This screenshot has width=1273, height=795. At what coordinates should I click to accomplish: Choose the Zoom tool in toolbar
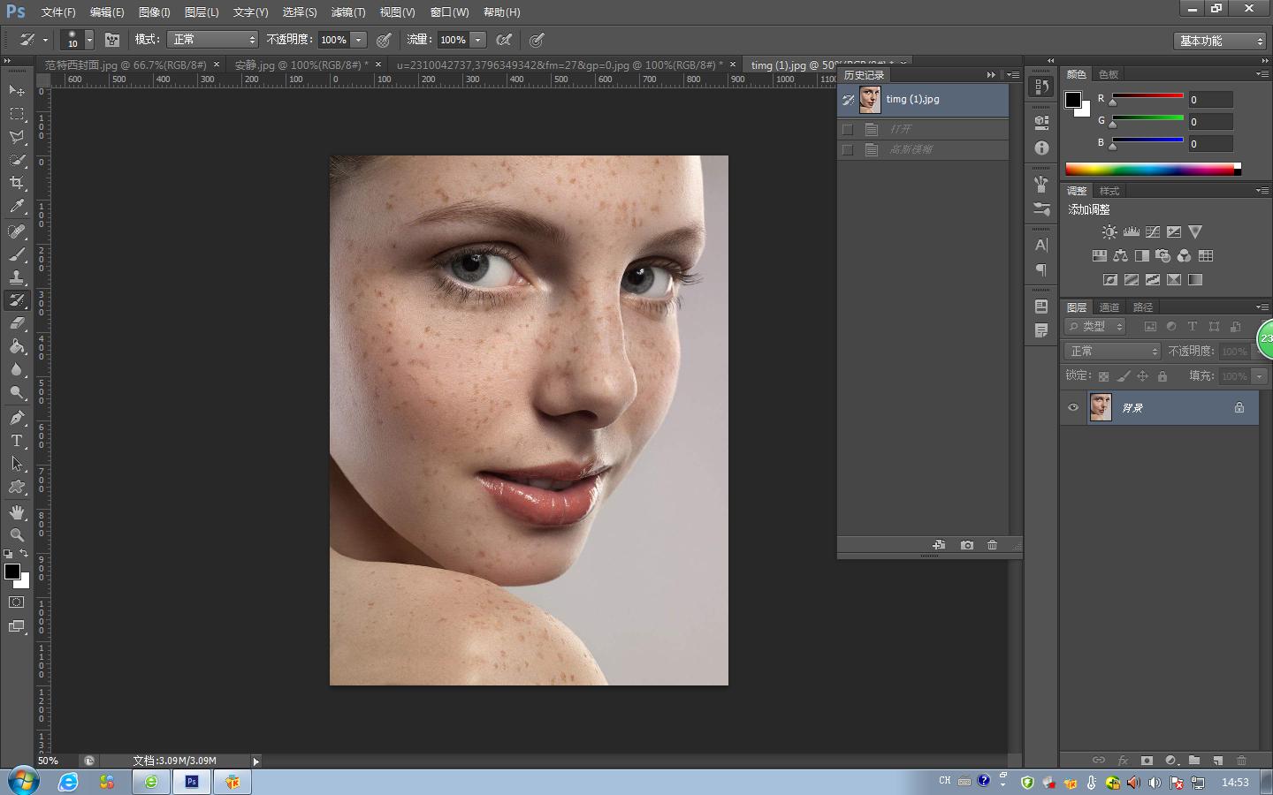[x=17, y=535]
